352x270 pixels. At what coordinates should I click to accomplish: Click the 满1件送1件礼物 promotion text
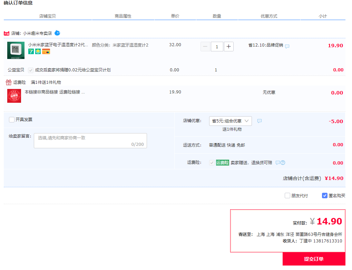pos(46,82)
